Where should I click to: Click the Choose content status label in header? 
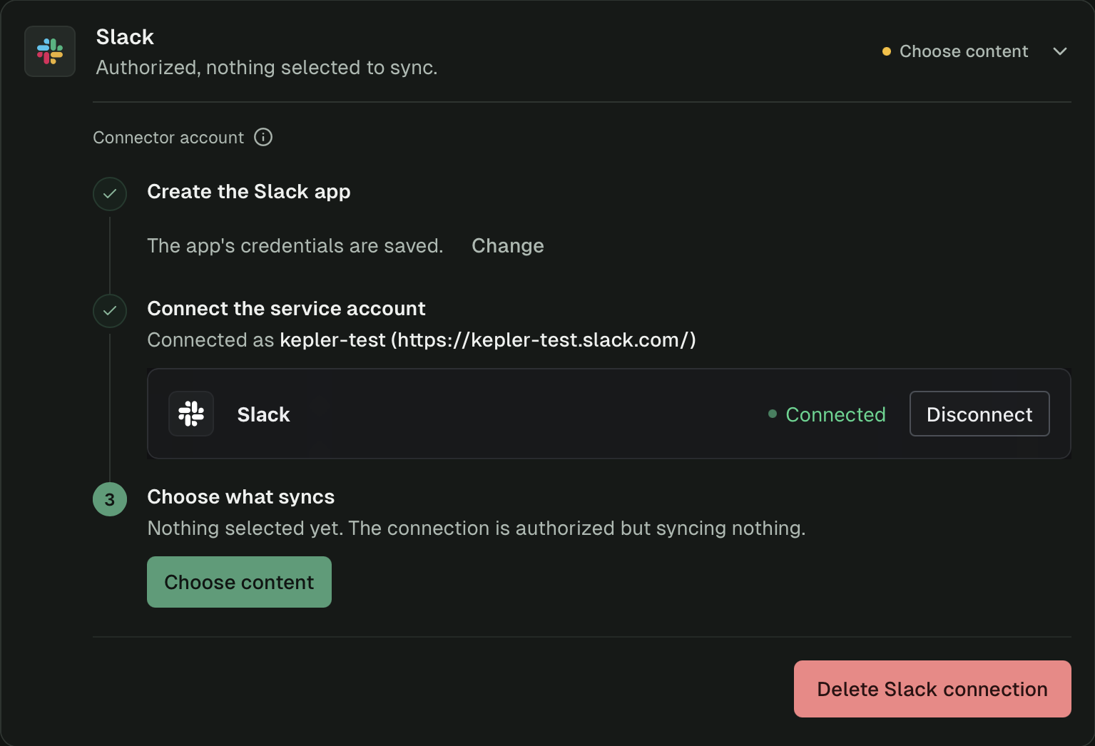[x=964, y=51]
